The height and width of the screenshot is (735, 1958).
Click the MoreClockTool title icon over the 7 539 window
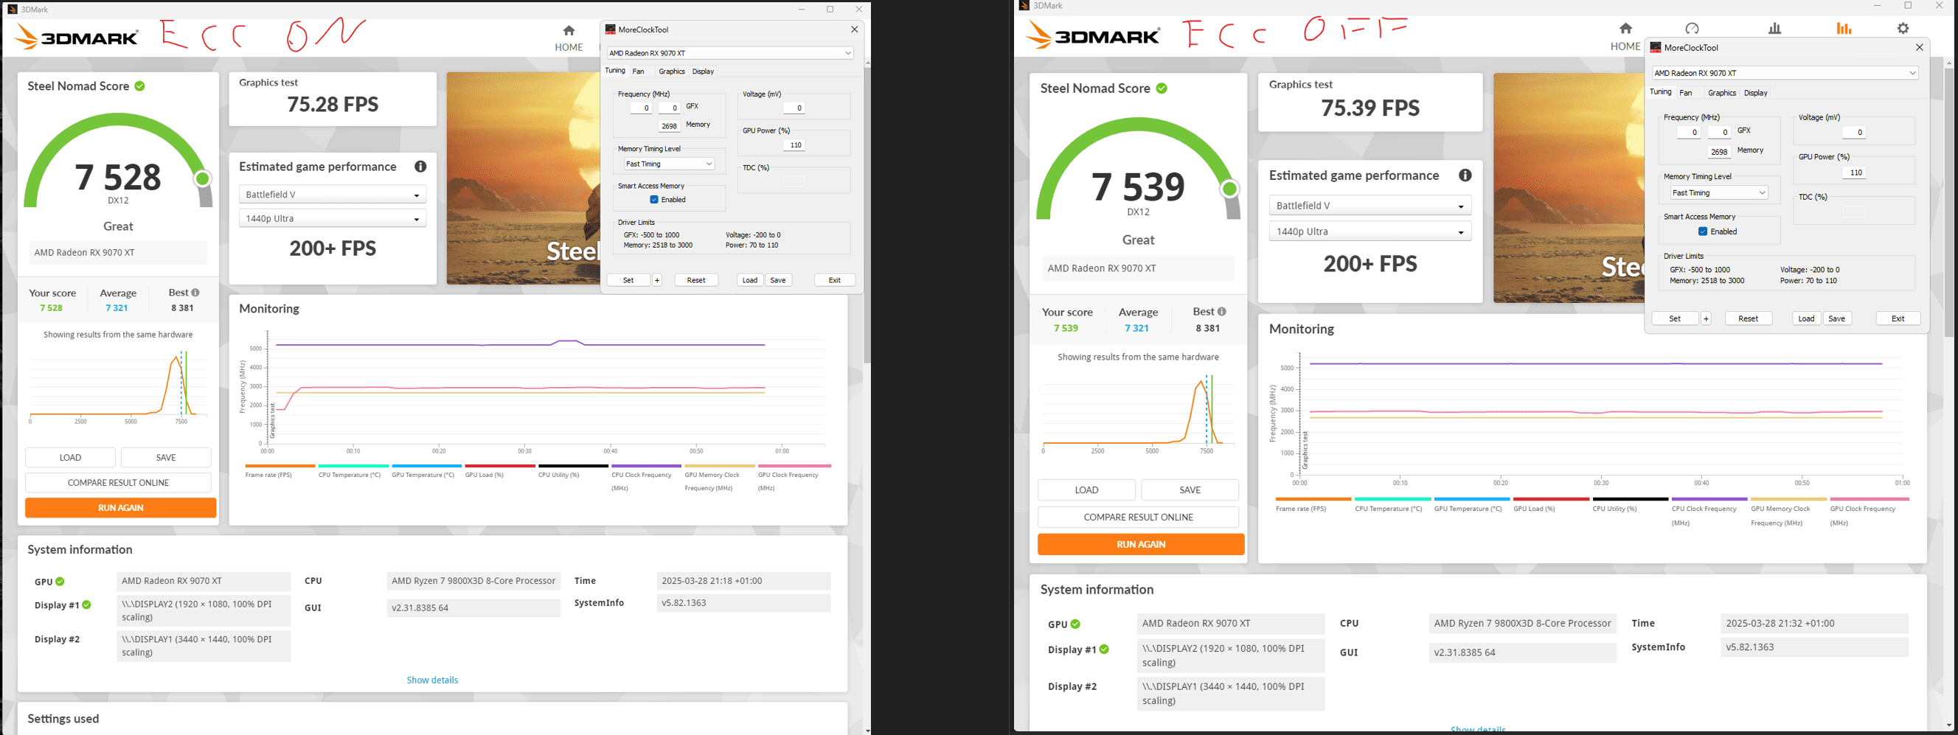[x=1656, y=47]
